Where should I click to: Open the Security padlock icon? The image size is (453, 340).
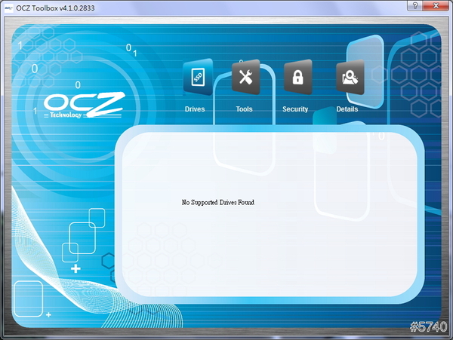pos(298,77)
